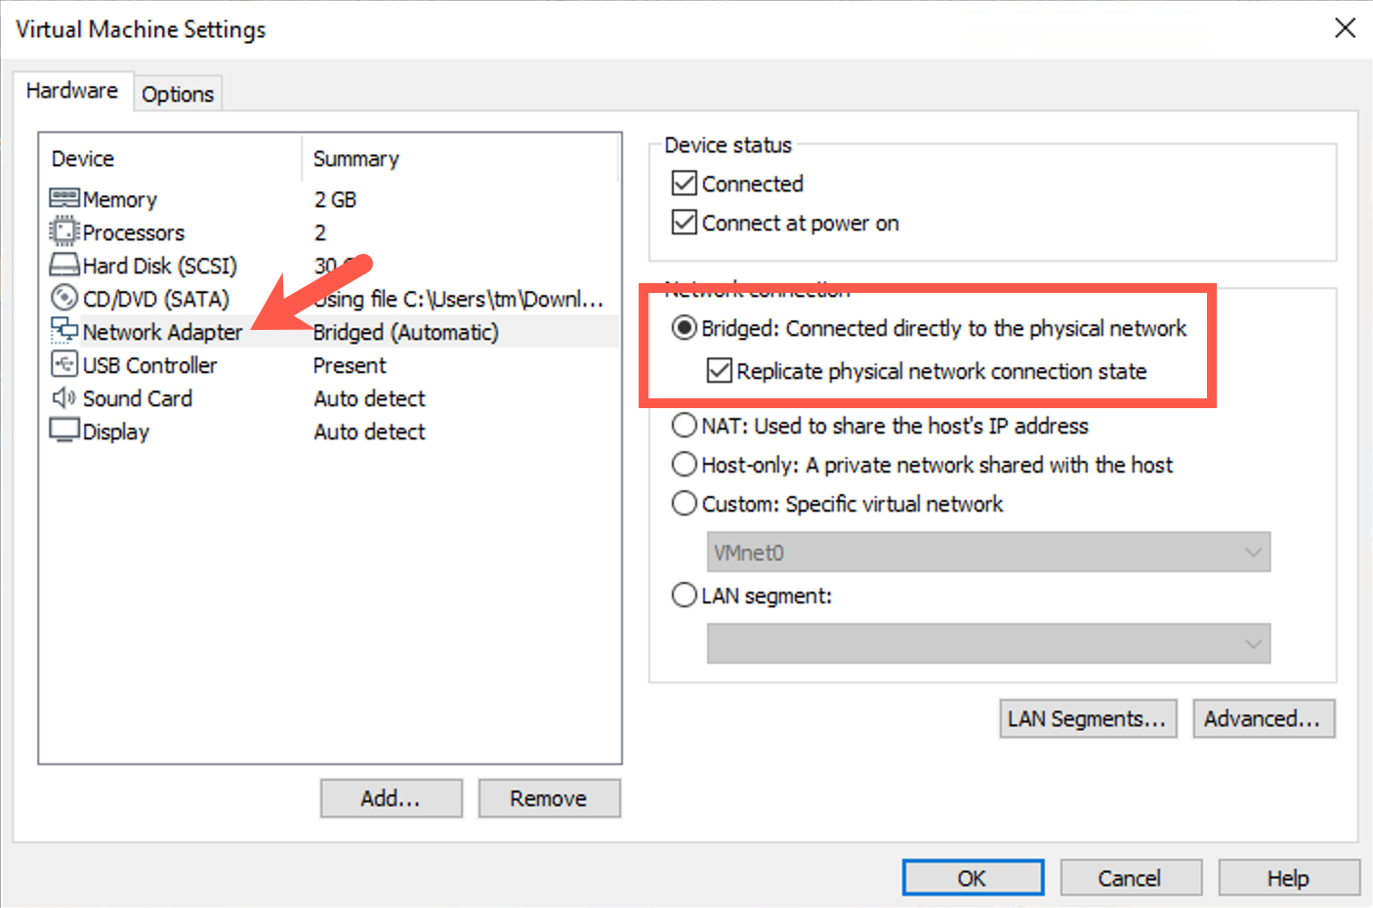
Task: Select the Bridged (Automatic) summary entry
Action: [405, 331]
